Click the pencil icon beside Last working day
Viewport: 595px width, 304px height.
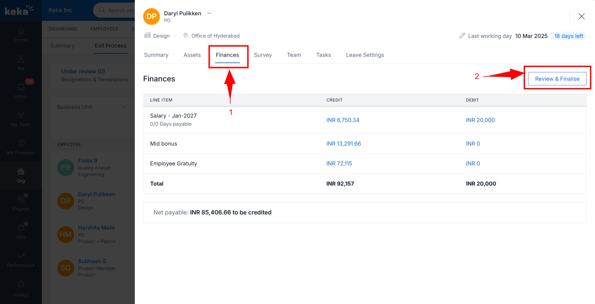point(462,36)
